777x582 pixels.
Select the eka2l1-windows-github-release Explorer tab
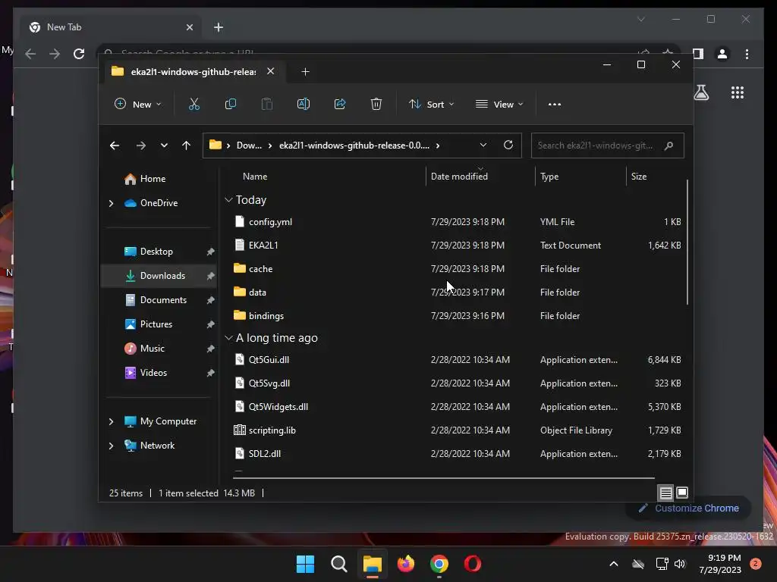tap(192, 72)
